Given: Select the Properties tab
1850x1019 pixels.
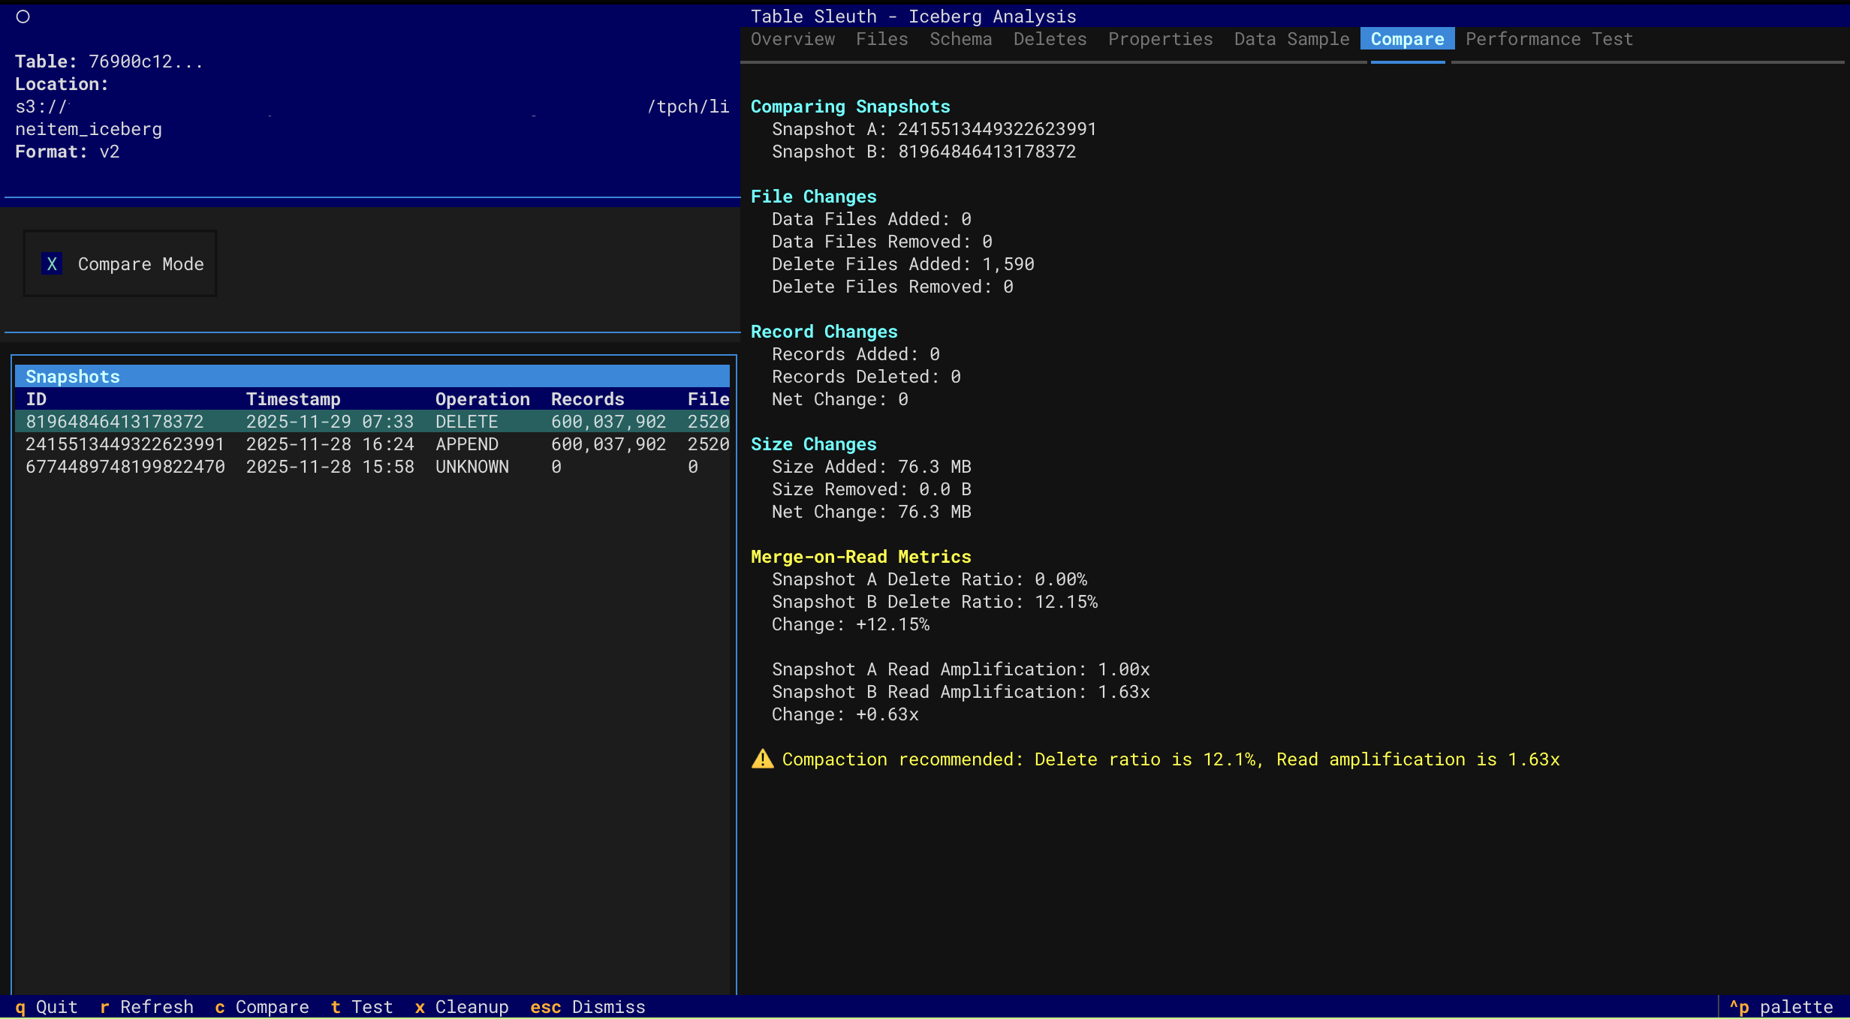Looking at the screenshot, I should 1160,39.
